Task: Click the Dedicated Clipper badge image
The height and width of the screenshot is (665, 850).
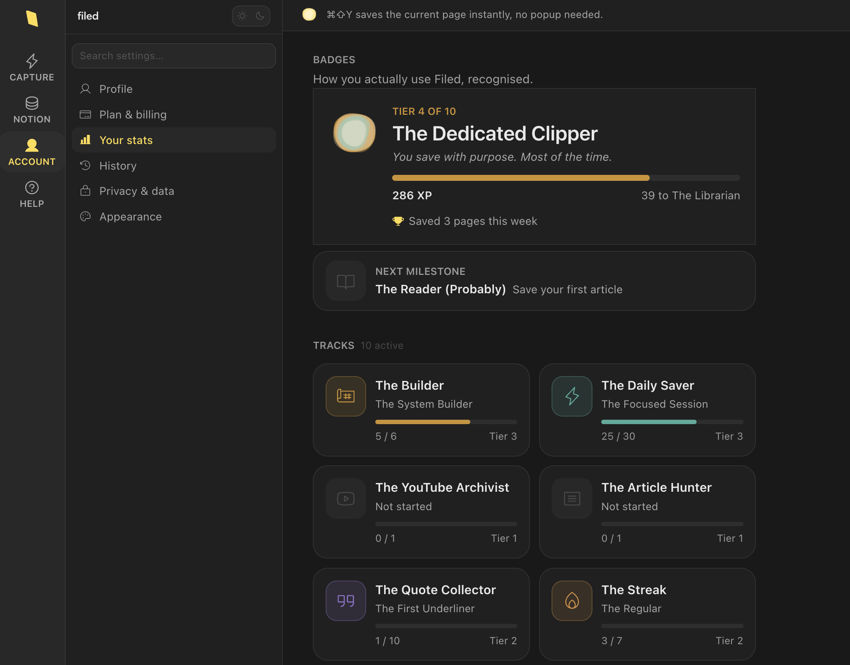Action: [x=355, y=132]
